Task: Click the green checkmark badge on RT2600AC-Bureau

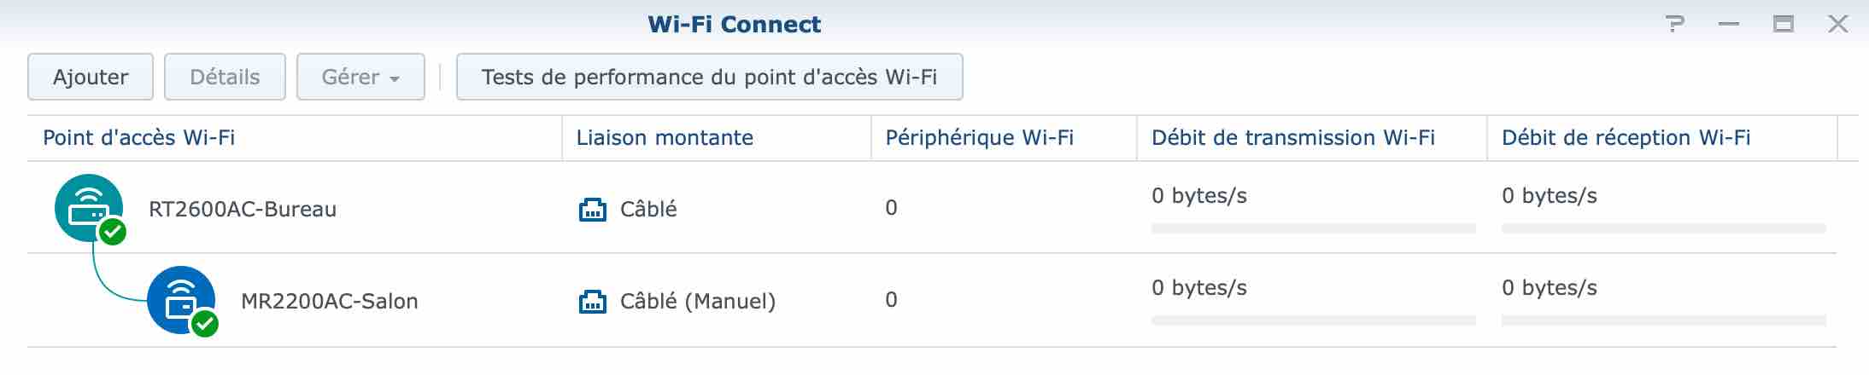Action: point(113,232)
